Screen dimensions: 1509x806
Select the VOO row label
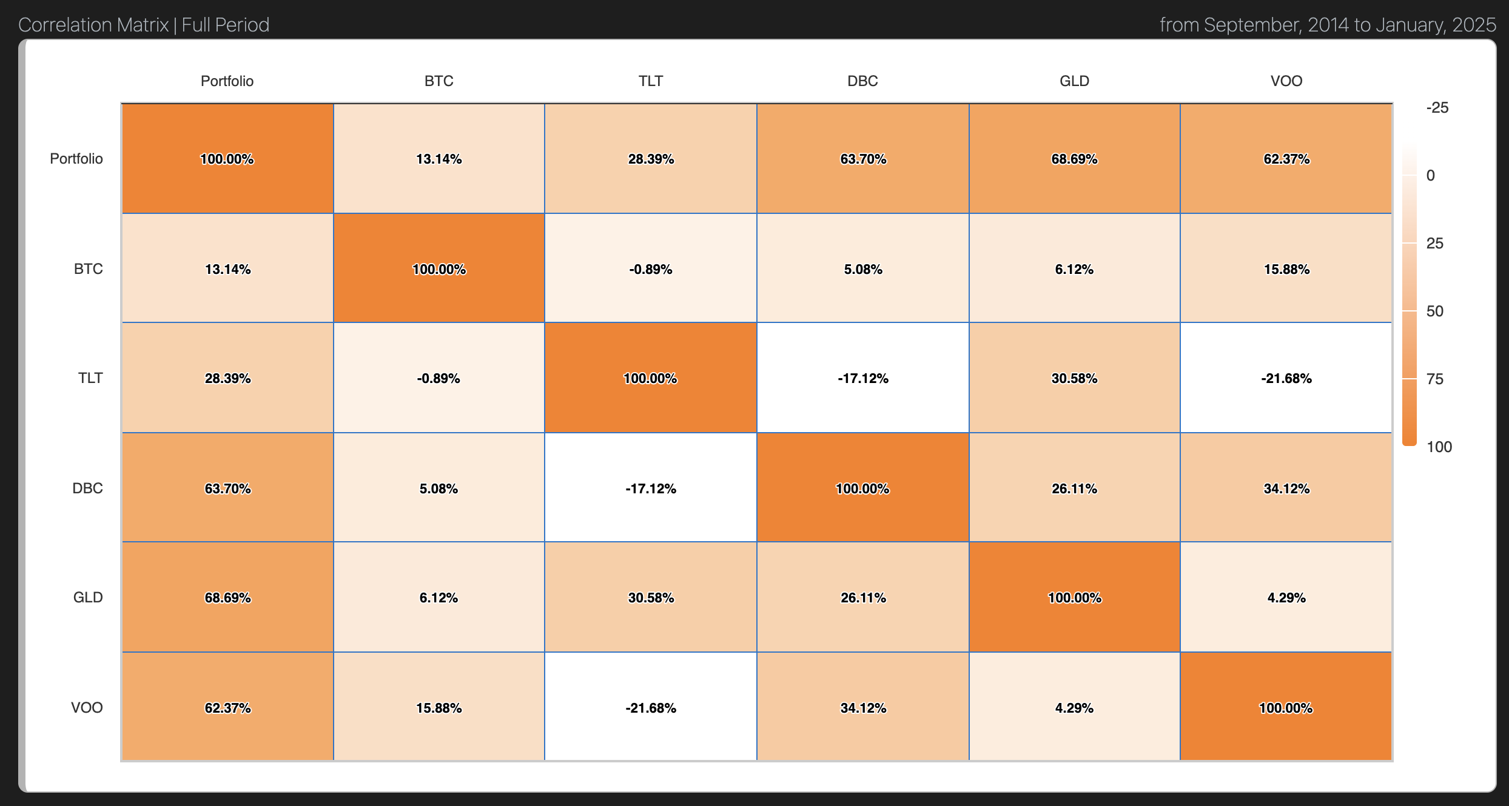pos(87,707)
